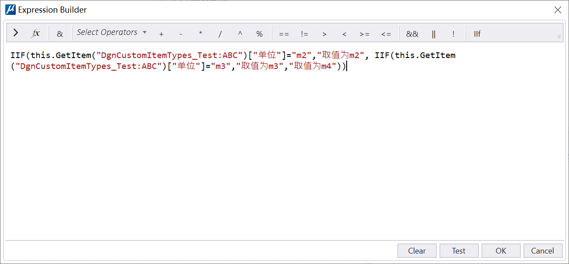Insert the && logical AND operator
The image size is (569, 264).
pyautogui.click(x=412, y=34)
